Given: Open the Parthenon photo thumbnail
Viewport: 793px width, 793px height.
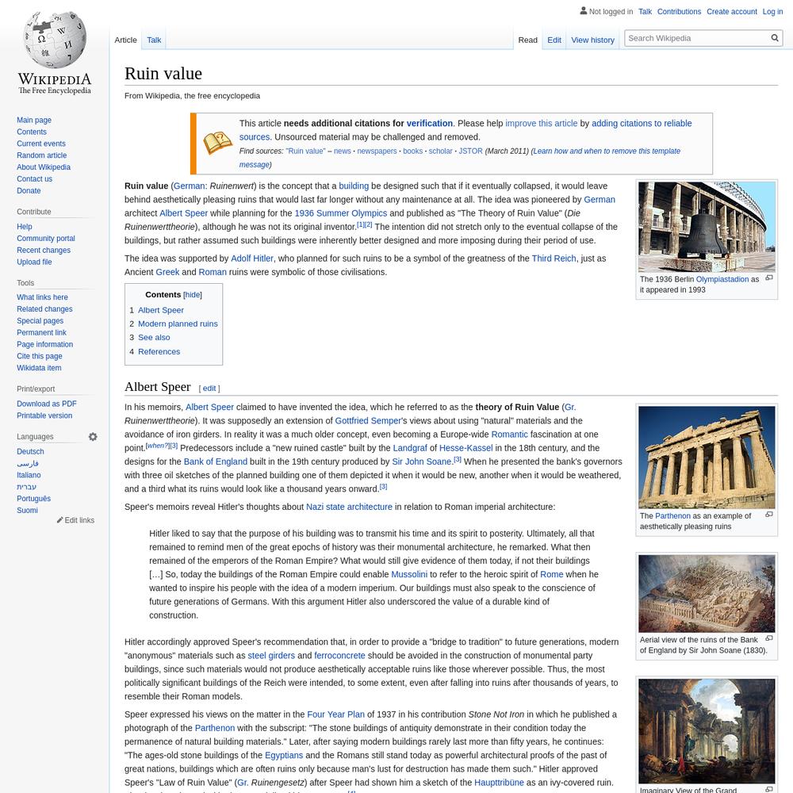Looking at the screenshot, I should 707,458.
